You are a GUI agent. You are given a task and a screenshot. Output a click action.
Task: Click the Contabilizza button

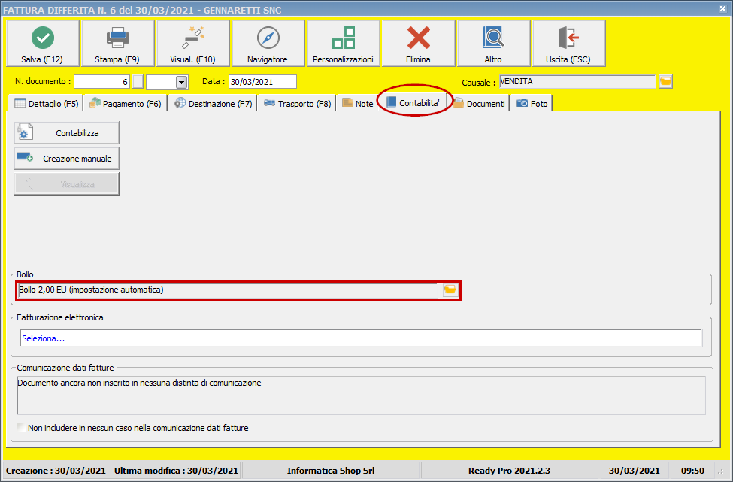point(67,133)
